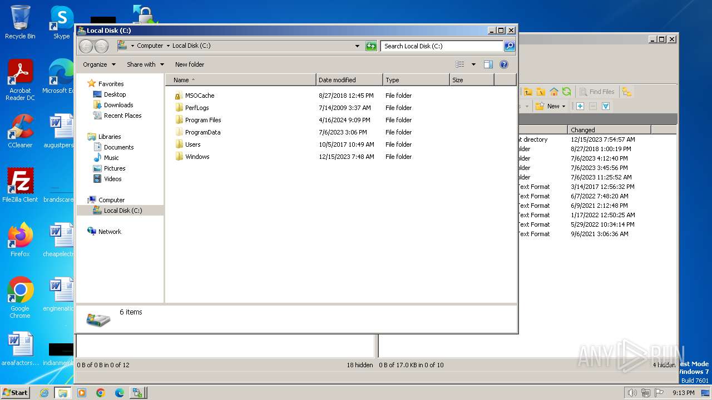Open the Organize menu
The height and width of the screenshot is (400, 712).
click(x=99, y=64)
